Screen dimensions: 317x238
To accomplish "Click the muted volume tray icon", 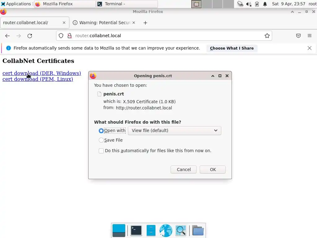I will [249, 4].
